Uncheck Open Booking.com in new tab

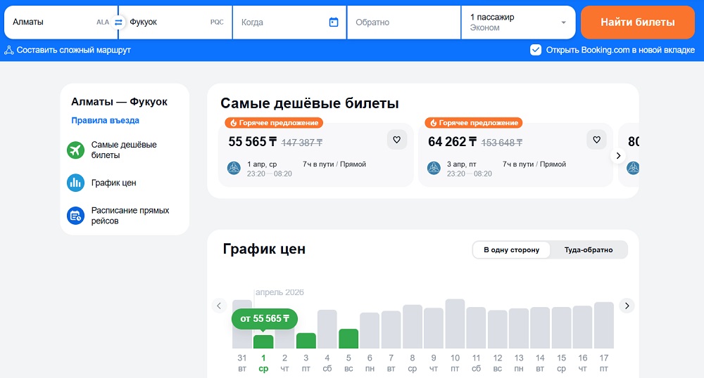(536, 50)
